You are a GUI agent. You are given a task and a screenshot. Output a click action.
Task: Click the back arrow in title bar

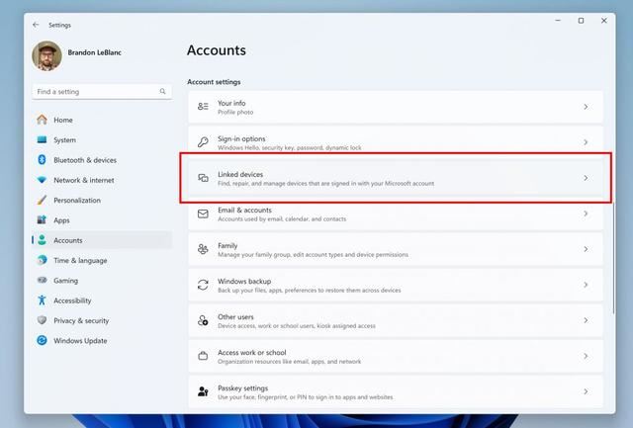pos(37,25)
